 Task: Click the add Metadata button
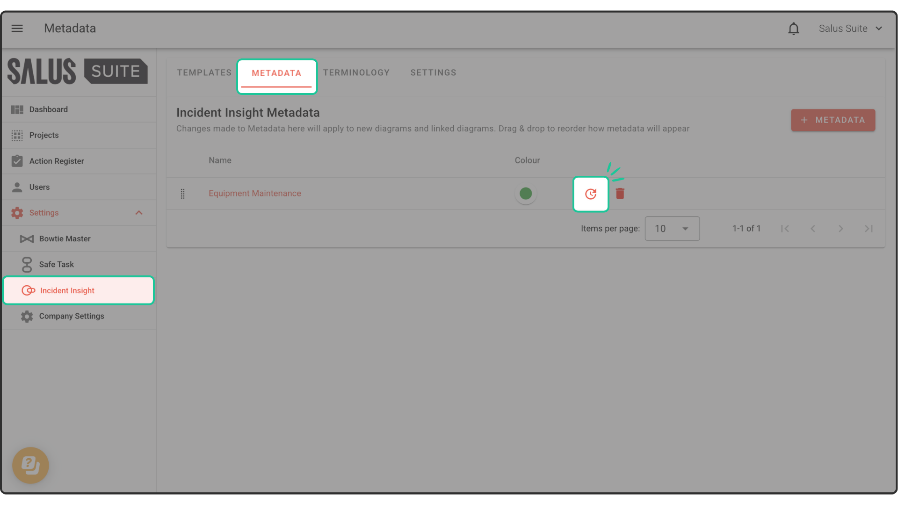833,120
